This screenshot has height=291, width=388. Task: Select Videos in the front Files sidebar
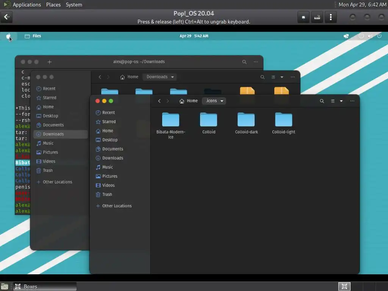click(120, 185)
